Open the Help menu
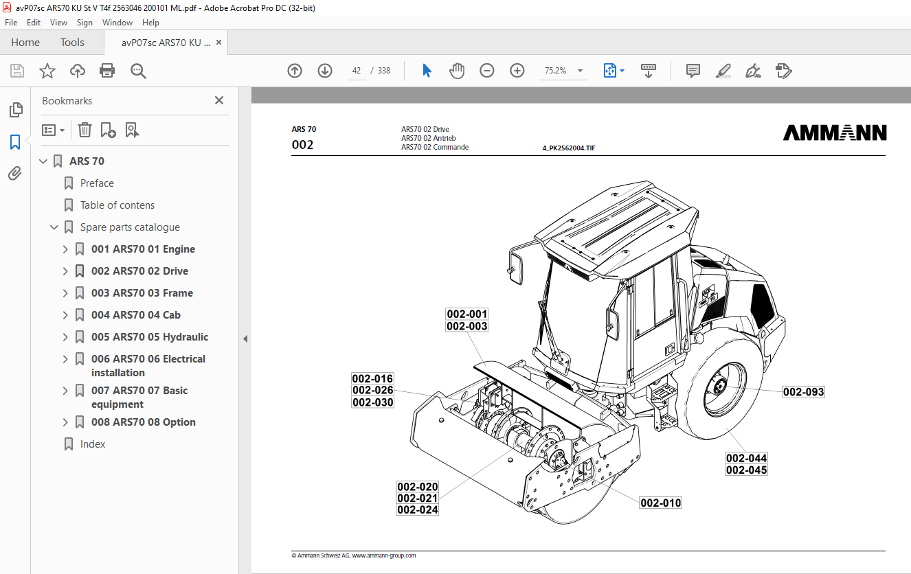911x574 pixels. (x=150, y=23)
